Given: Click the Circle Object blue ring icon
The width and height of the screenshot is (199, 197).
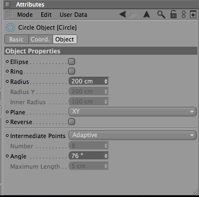Looking at the screenshot, I should (10, 28).
